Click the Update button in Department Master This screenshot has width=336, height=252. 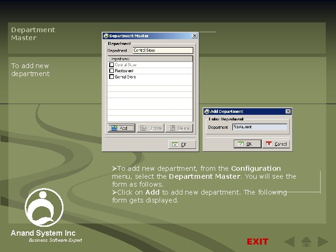pos(150,128)
